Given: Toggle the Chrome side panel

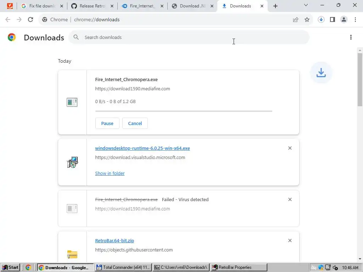Looking at the screenshot, I should tap(333, 20).
